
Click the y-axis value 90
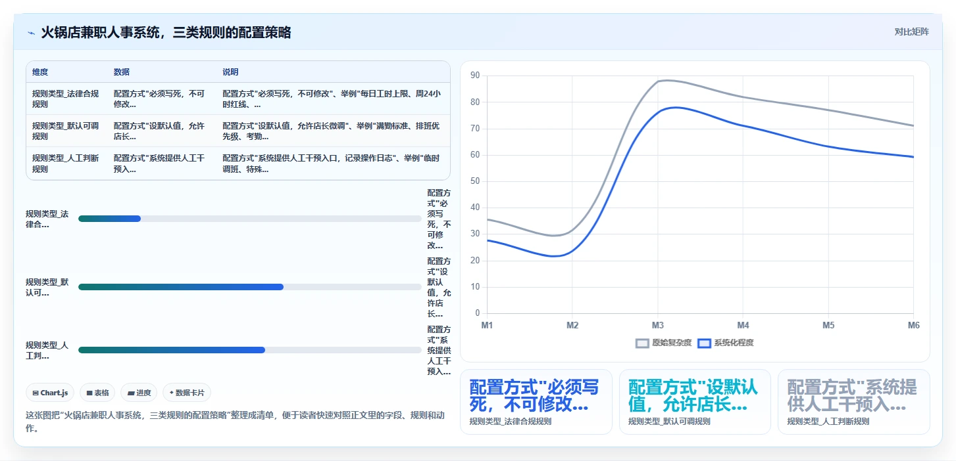pos(476,76)
